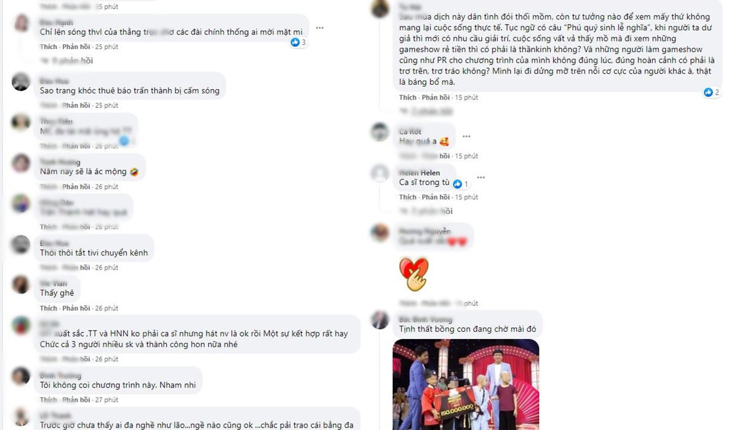Expand replies under the long gameshow comment

[x=426, y=111]
